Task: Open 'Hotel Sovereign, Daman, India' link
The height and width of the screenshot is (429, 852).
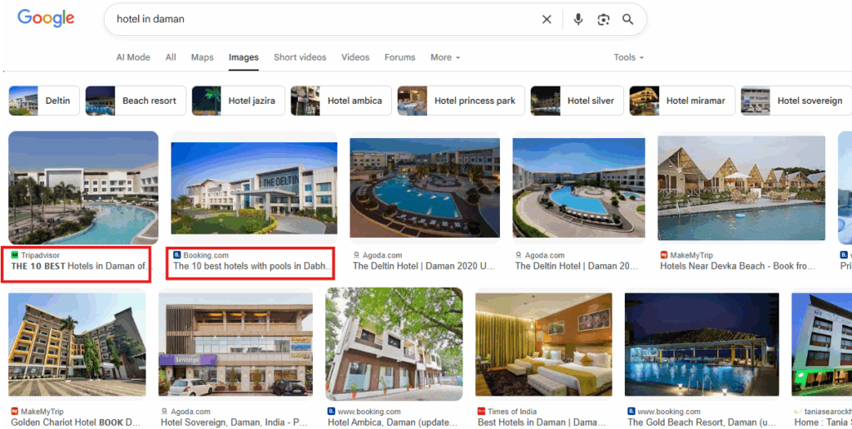Action: pyautogui.click(x=235, y=422)
